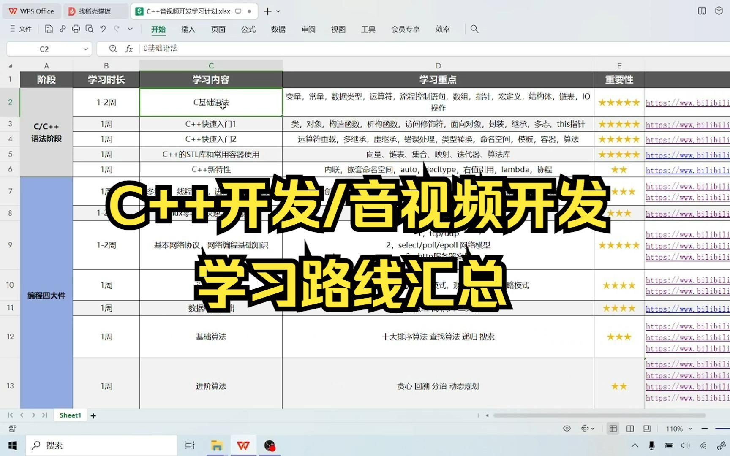Viewport: 730px width, 456px height.
Task: Click the microphone icon in system tray
Action: [x=651, y=445]
